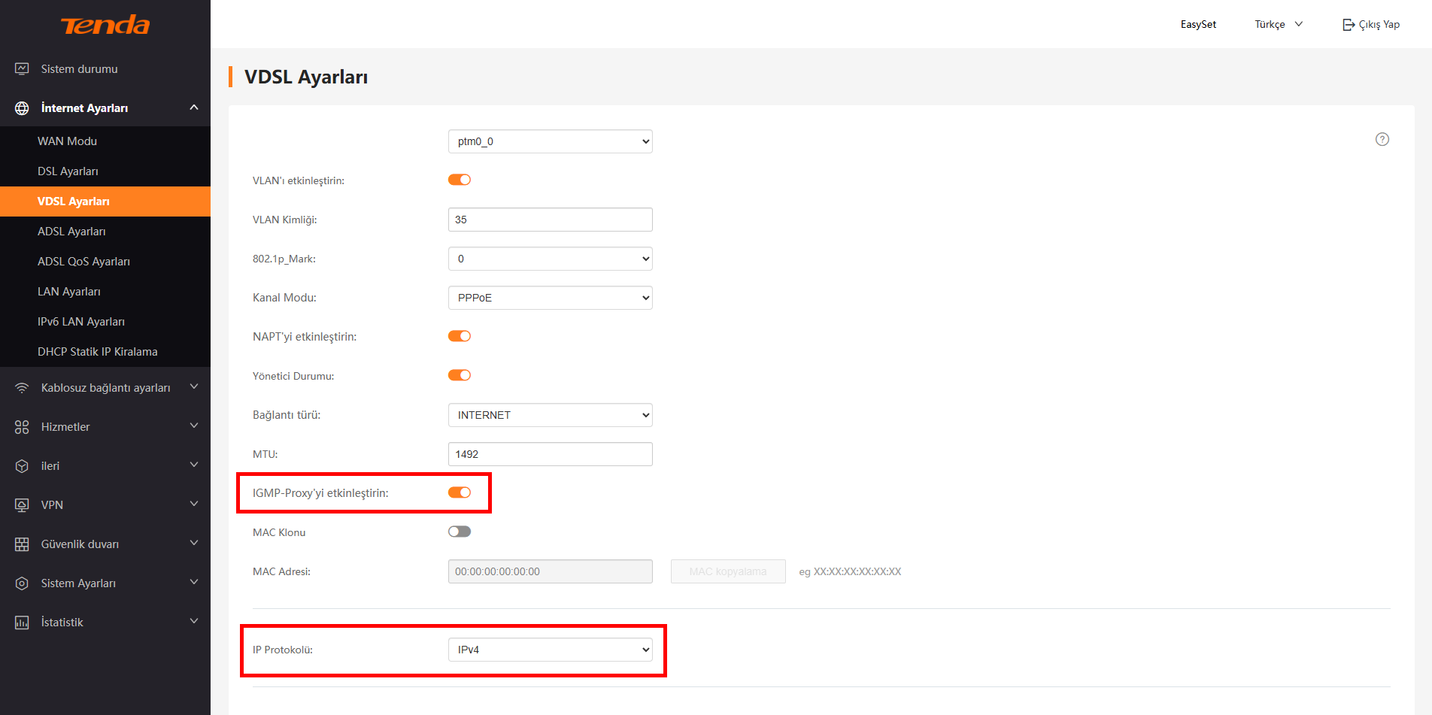Open the IP Protokolü IPv4 dropdown
1432x715 pixels.
[x=551, y=650]
